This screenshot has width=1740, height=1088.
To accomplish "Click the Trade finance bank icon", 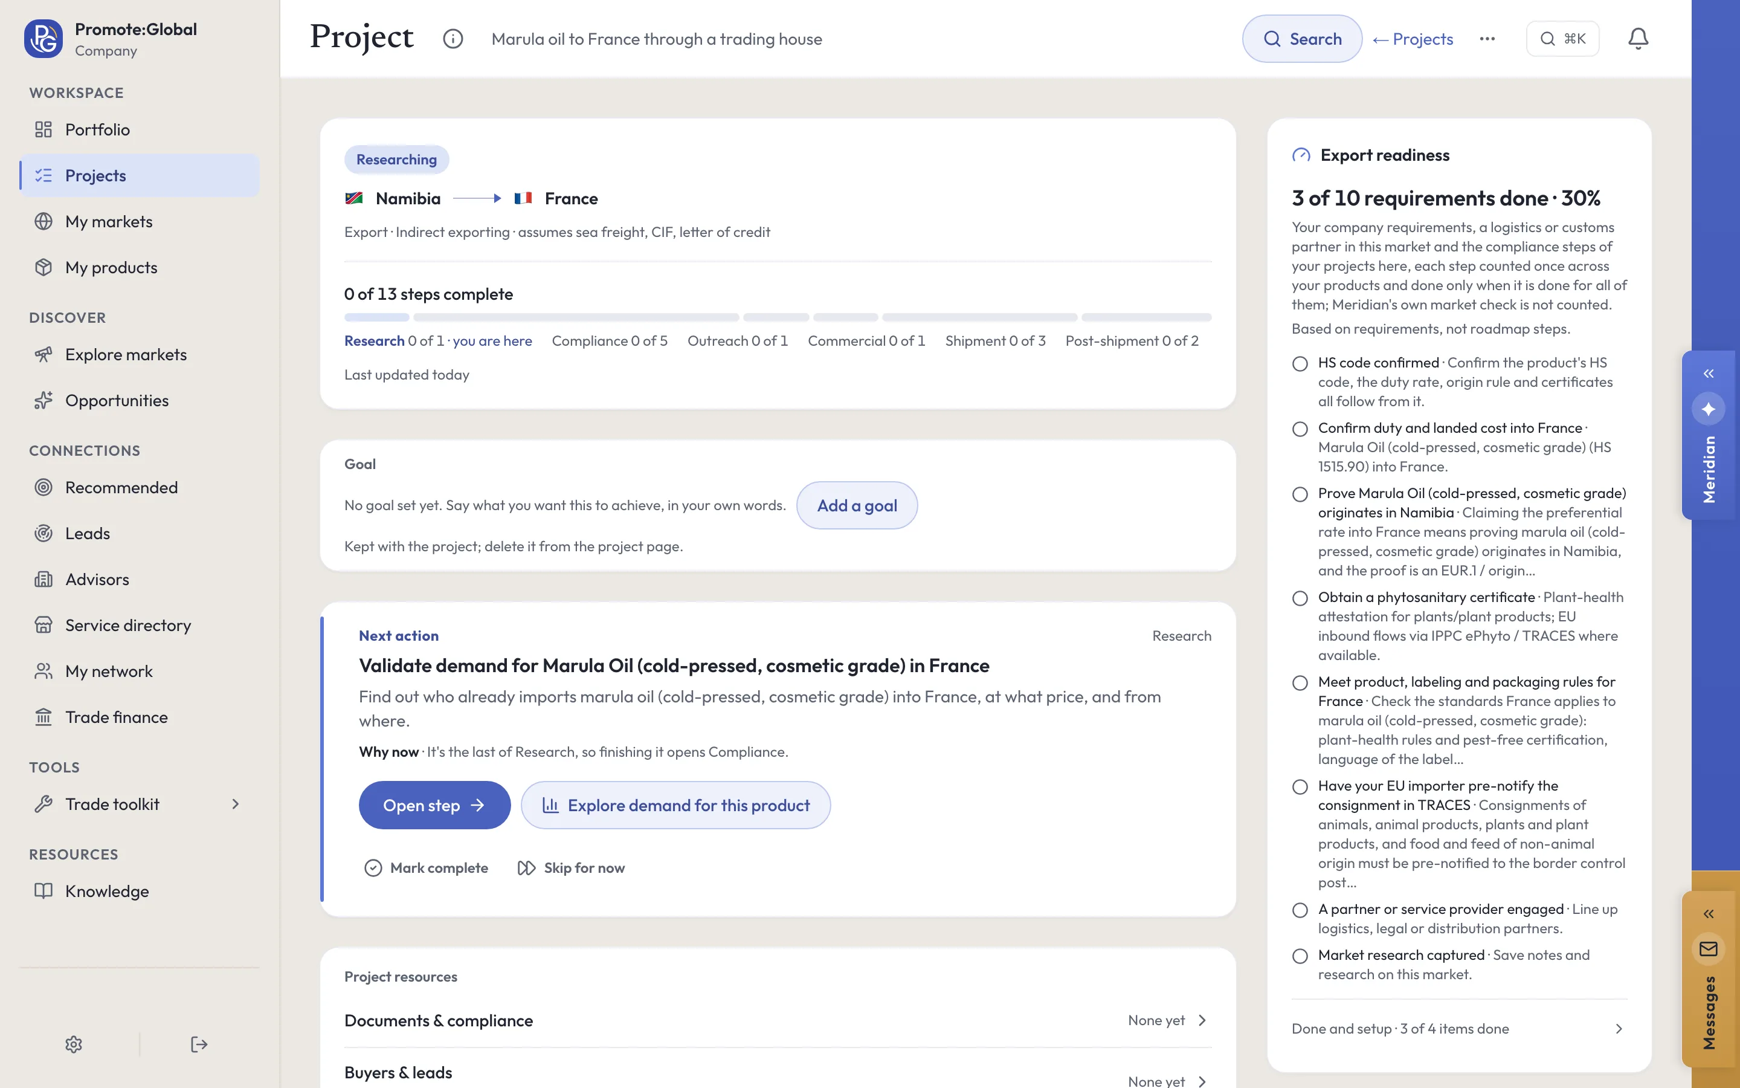I will [x=43, y=717].
